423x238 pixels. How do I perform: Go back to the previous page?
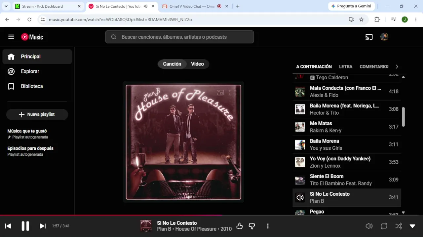[7, 20]
